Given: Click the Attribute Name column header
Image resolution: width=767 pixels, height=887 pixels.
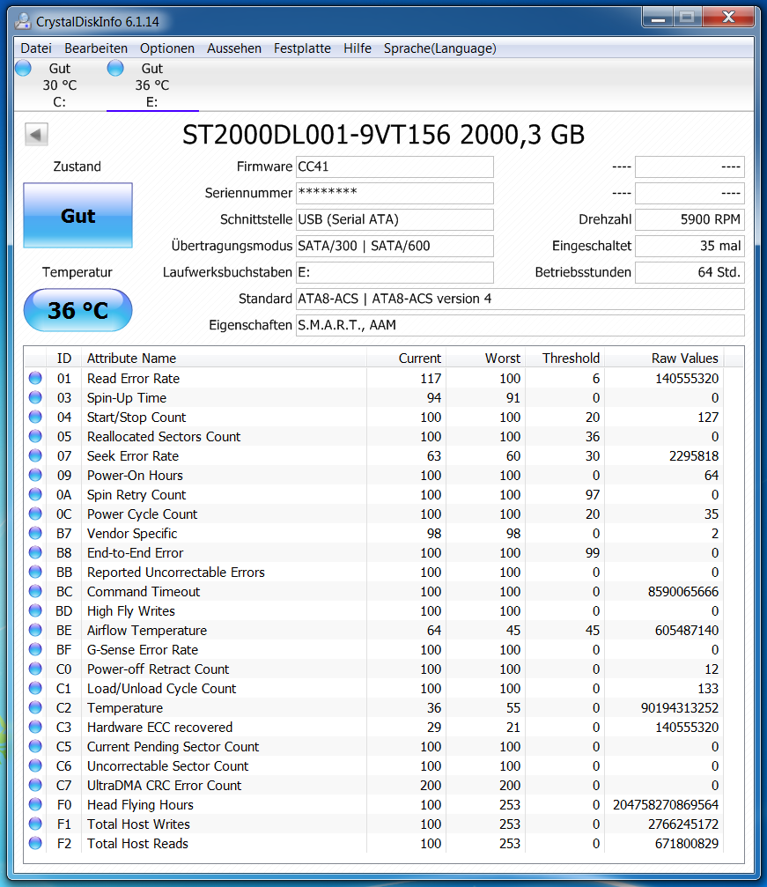Looking at the screenshot, I should tap(224, 358).
